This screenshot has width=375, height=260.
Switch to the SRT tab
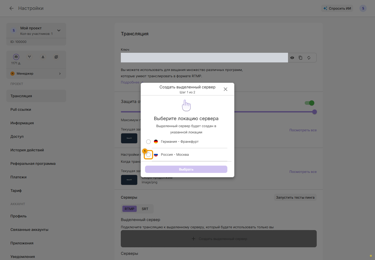point(145,209)
